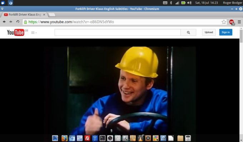Image resolution: width=243 pixels, height=142 pixels.
Task: Launch FileZilla from the dock
Action: pyautogui.click(x=87, y=138)
